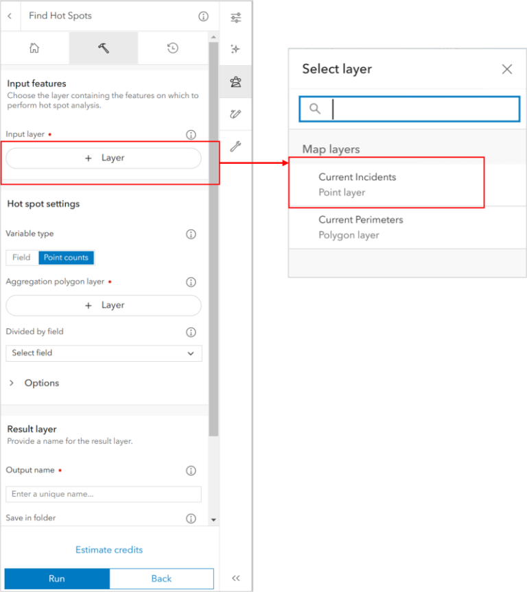Viewport: 527px width, 592px height.
Task: Open the settings sliders icon in side toolbar
Action: tap(236, 17)
